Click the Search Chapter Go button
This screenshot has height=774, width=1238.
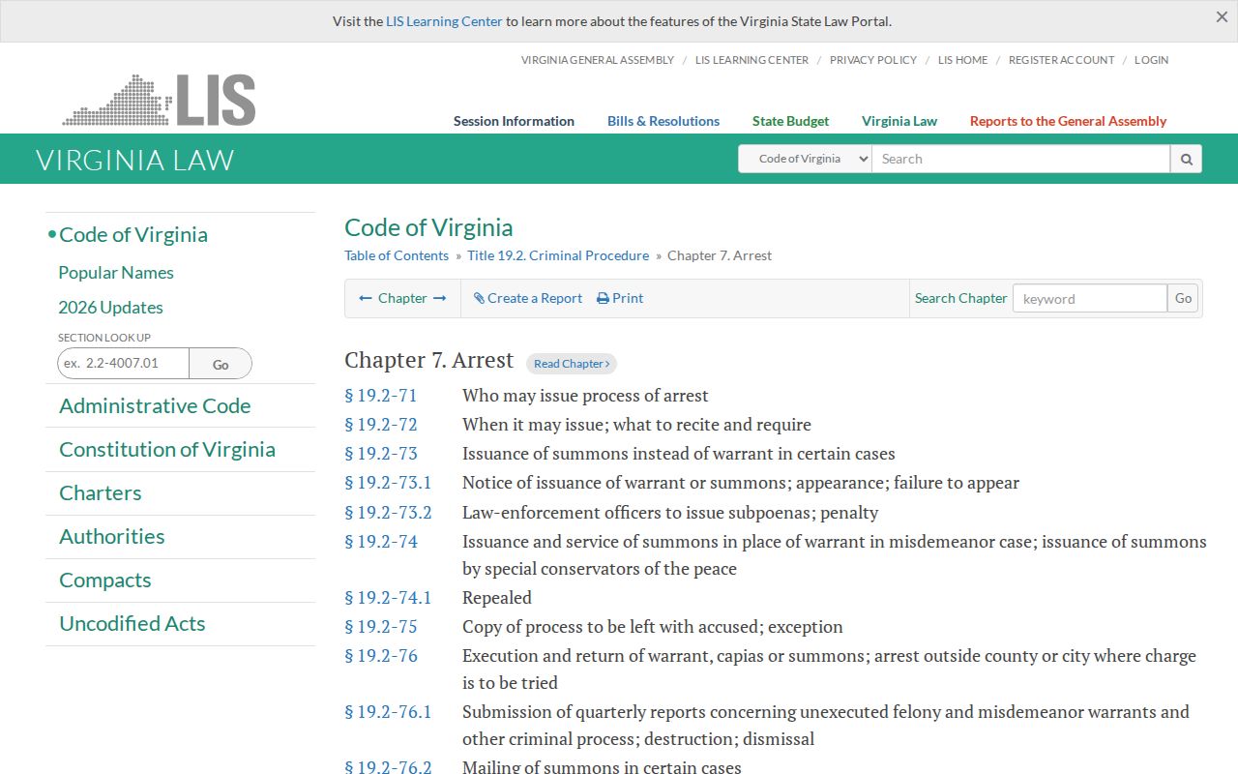coord(1183,298)
